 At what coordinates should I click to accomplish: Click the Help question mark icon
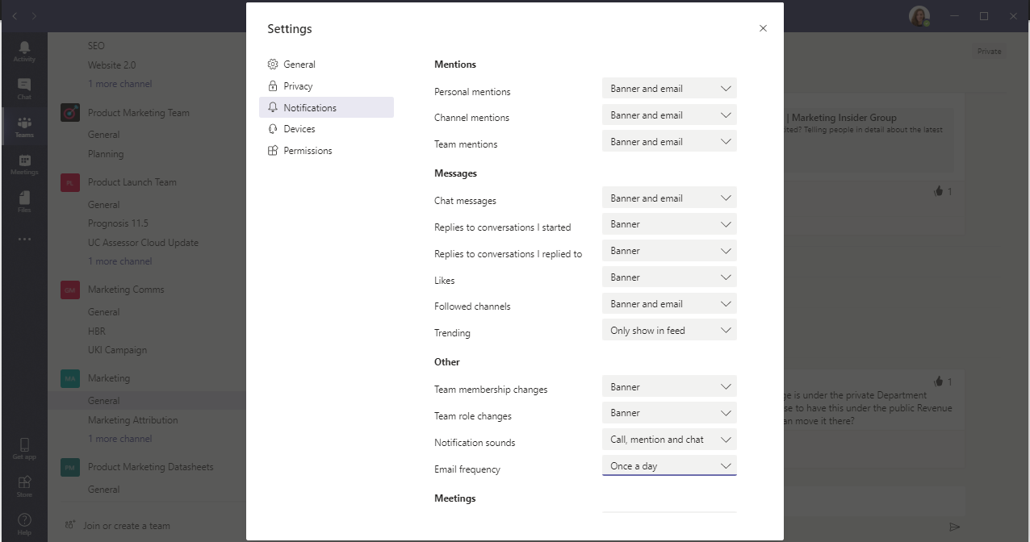24,522
